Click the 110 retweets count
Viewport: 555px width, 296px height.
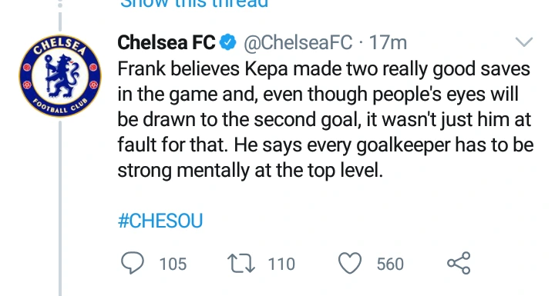(281, 264)
